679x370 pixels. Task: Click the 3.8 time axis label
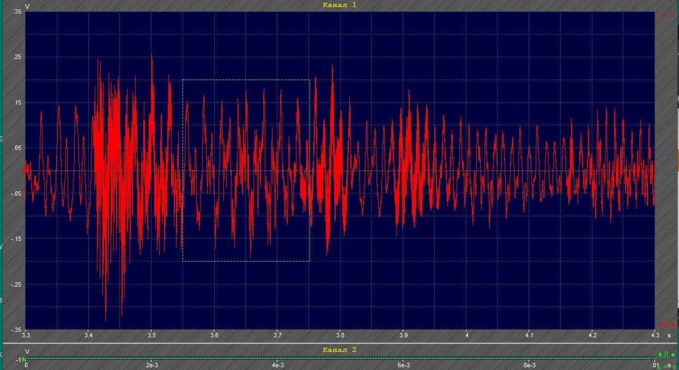(341, 335)
